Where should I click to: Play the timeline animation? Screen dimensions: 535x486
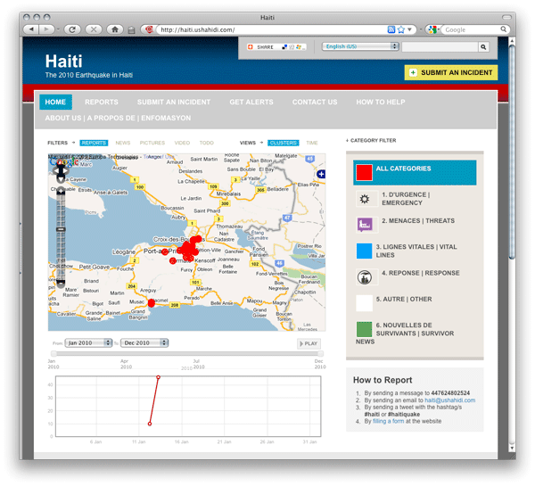309,343
